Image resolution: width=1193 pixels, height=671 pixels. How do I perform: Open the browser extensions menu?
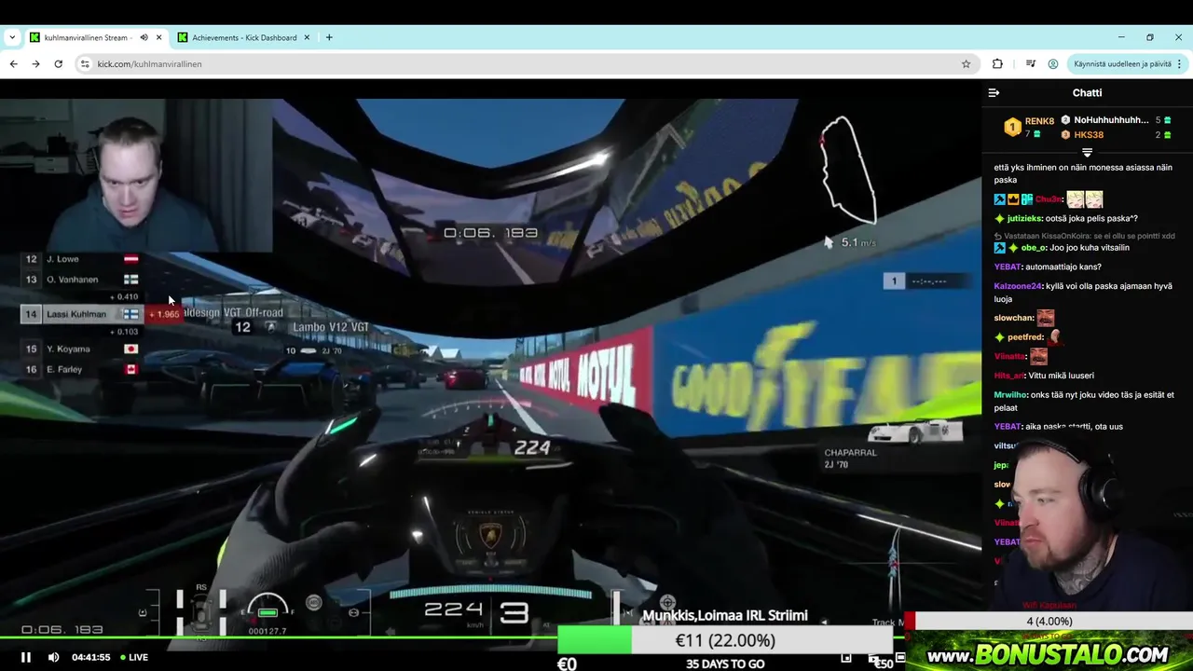(x=997, y=64)
